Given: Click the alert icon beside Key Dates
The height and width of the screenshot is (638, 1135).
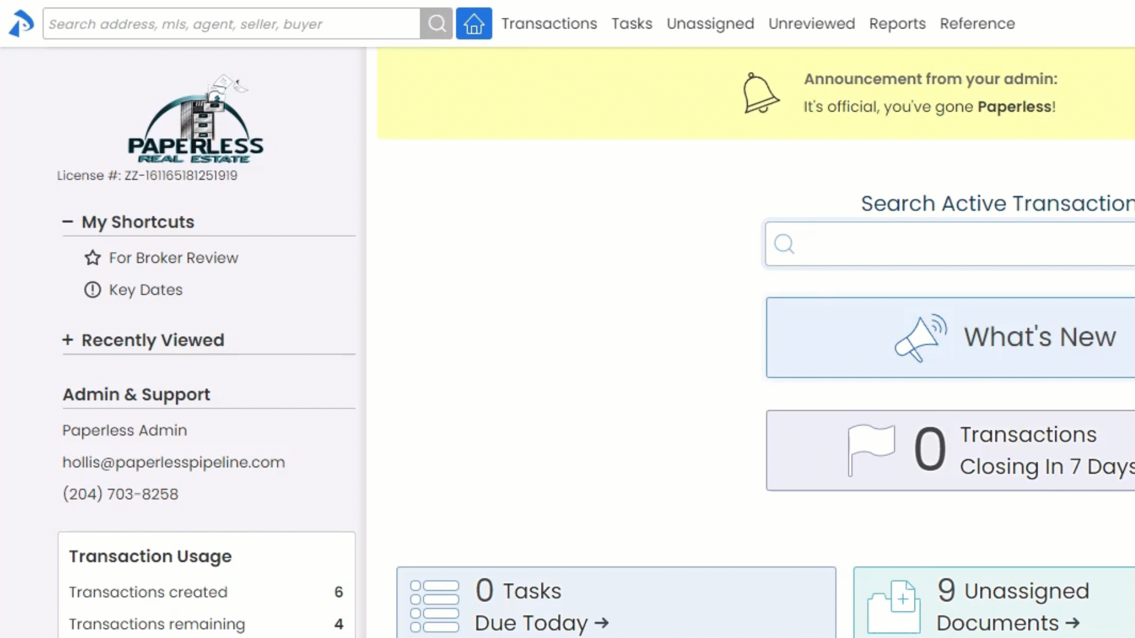Looking at the screenshot, I should point(92,289).
